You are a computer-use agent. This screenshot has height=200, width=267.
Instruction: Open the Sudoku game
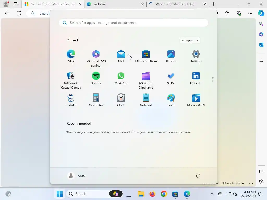[71, 100]
